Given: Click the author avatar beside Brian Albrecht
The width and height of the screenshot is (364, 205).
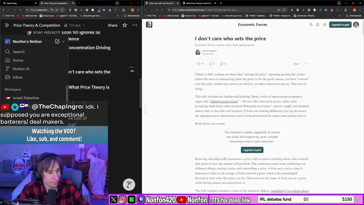Looking at the screenshot, I should click(x=198, y=52).
